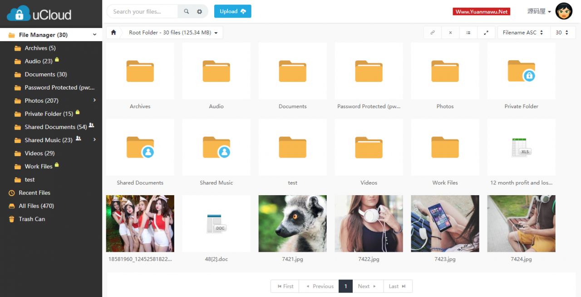Select Archives (5) in sidebar

tap(40, 48)
